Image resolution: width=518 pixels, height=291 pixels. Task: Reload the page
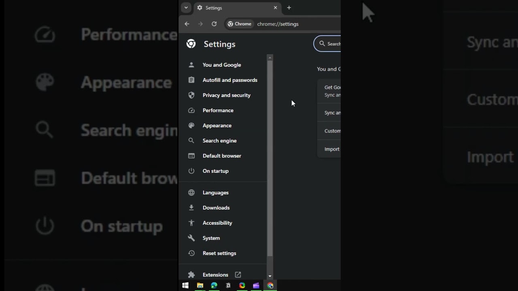(x=214, y=24)
